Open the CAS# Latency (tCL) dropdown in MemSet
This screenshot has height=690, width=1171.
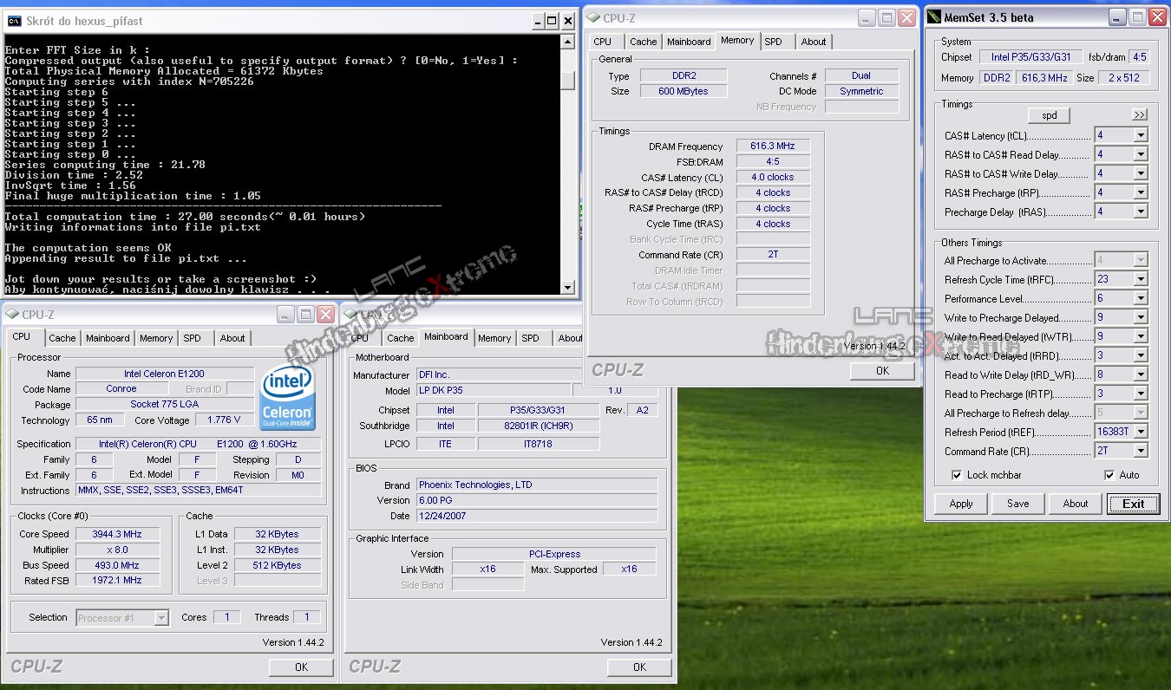pos(1141,135)
